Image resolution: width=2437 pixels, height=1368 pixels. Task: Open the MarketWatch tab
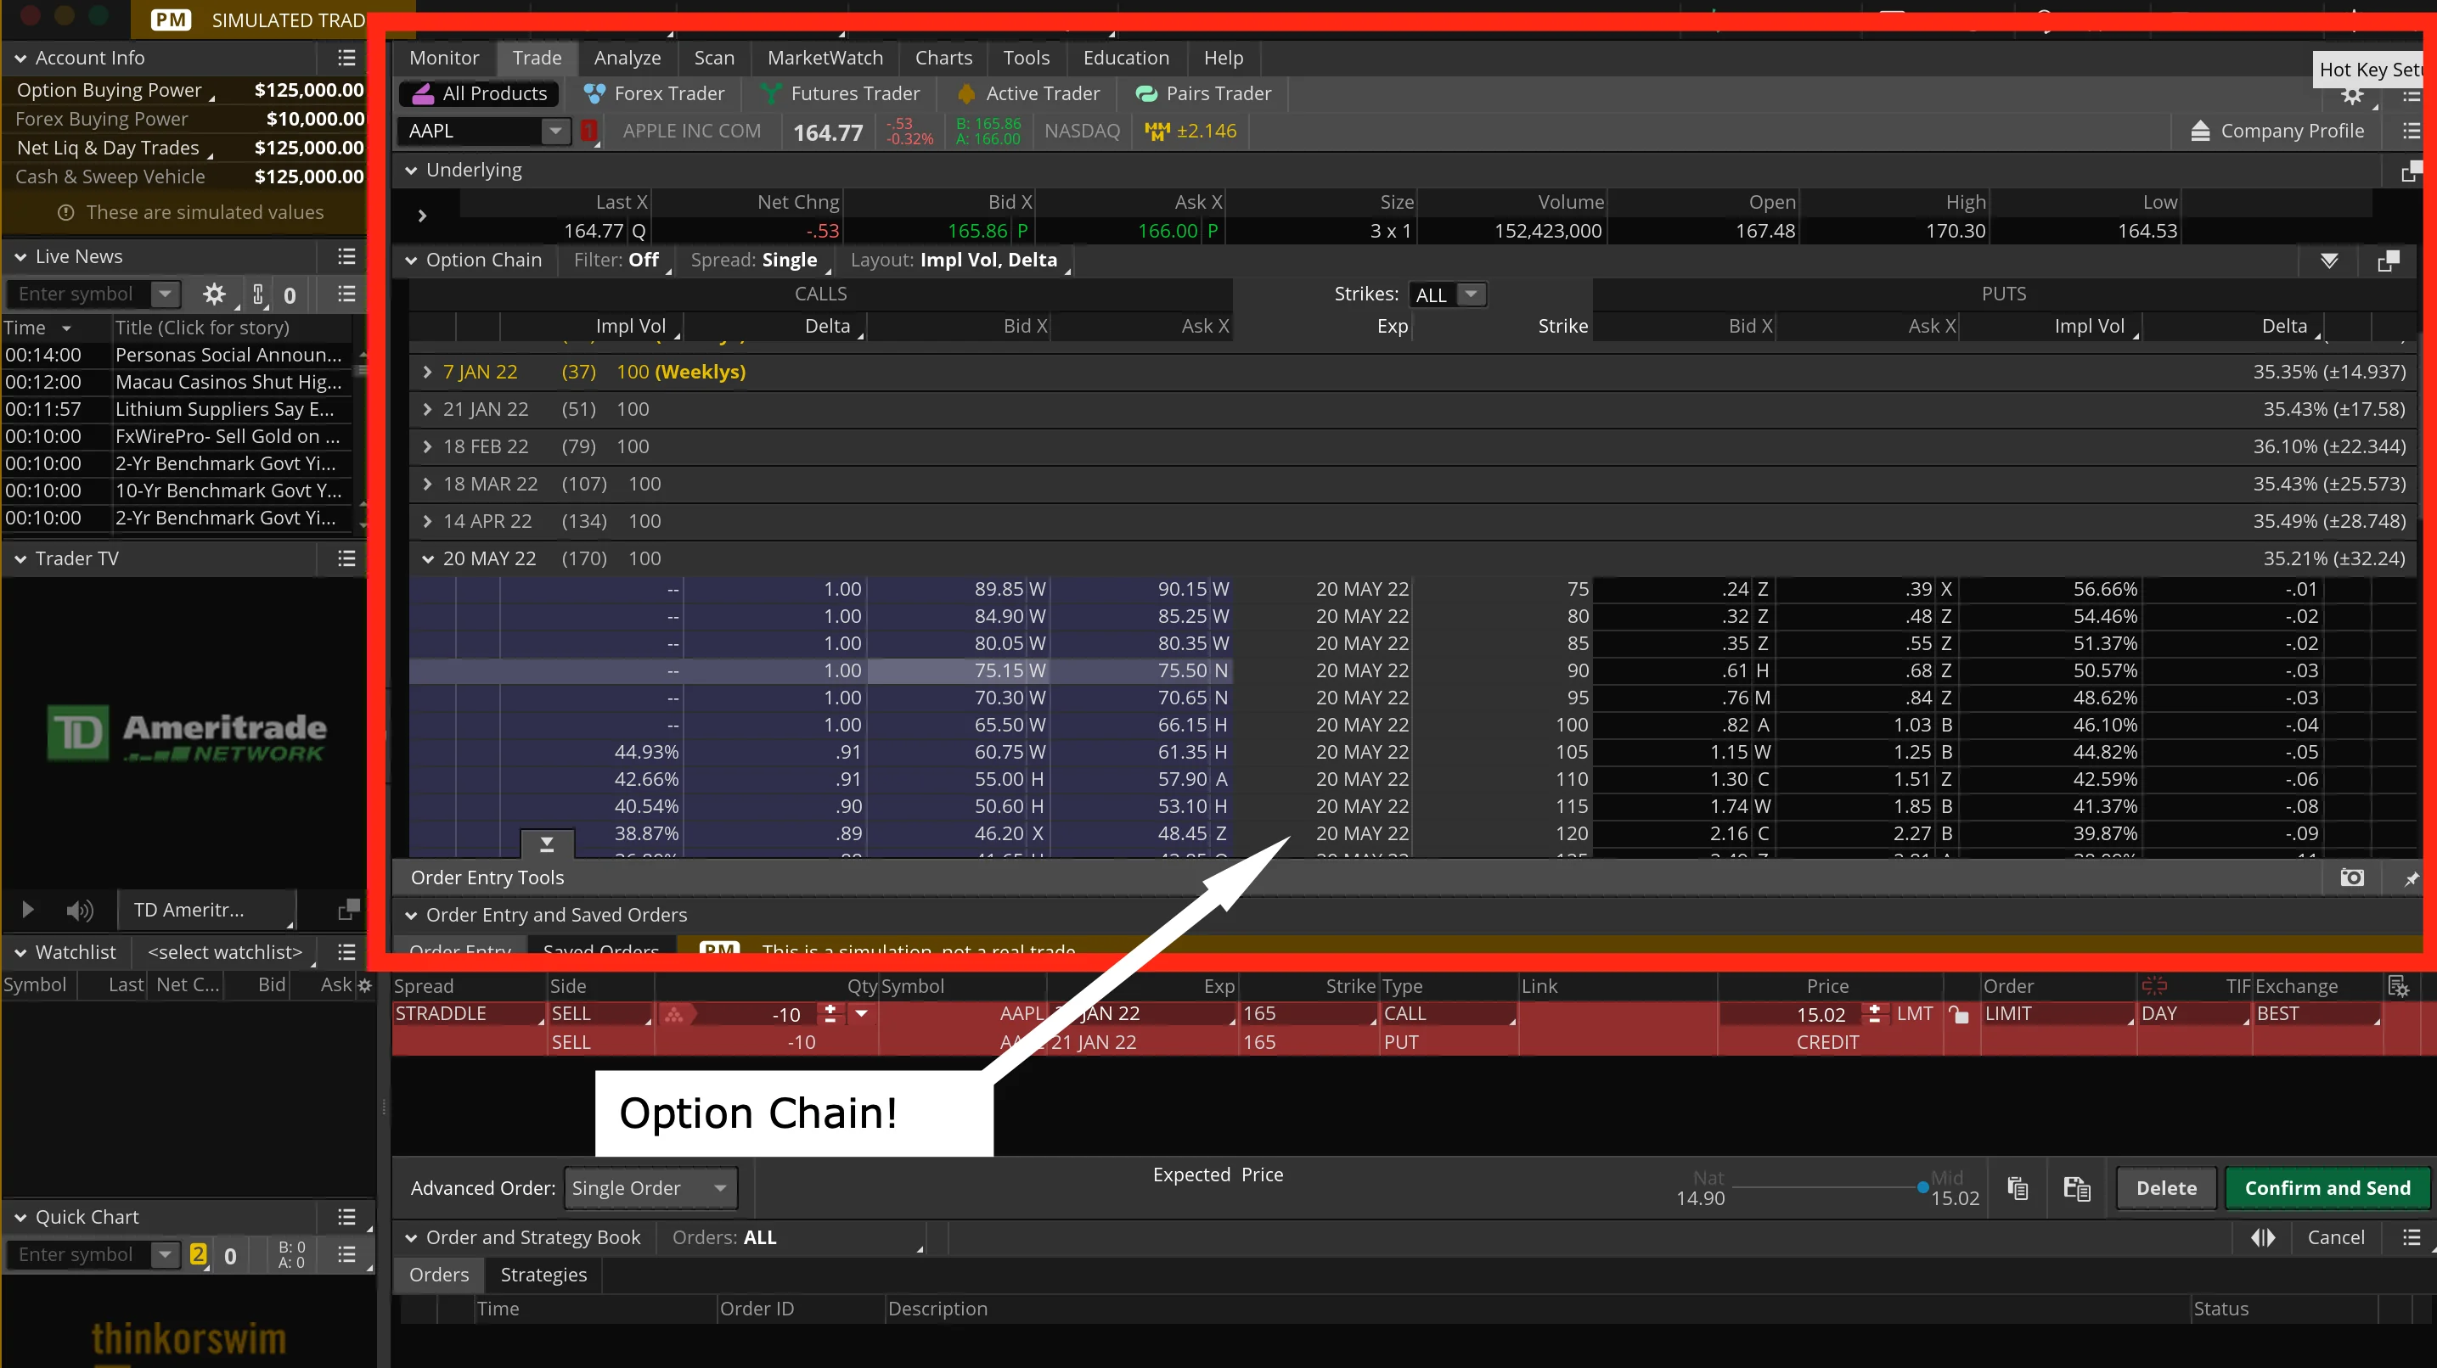tap(825, 58)
